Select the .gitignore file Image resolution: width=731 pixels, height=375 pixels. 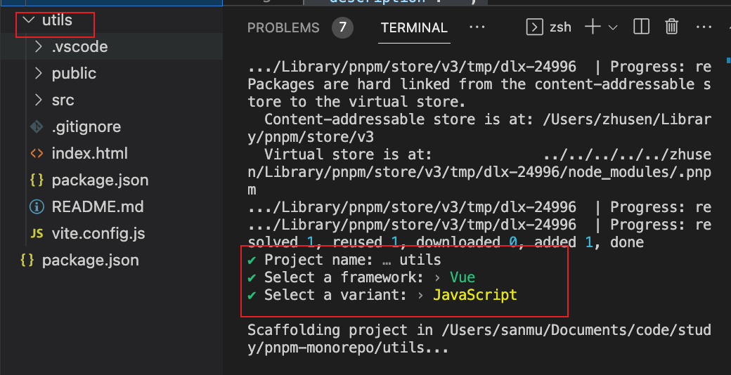coord(86,127)
